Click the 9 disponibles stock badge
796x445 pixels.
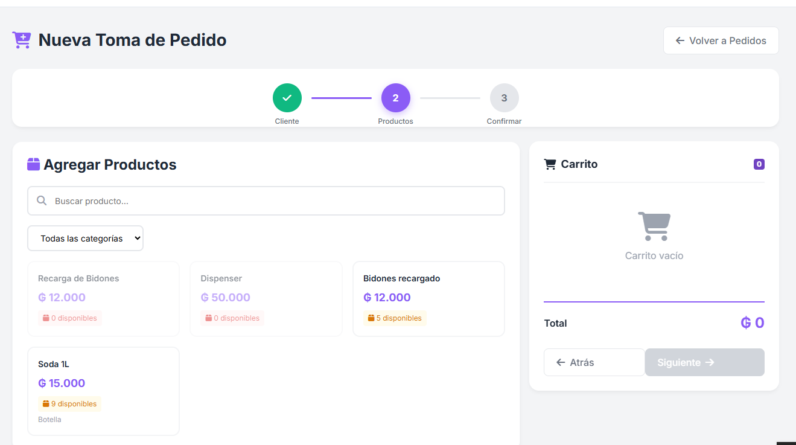(69, 404)
